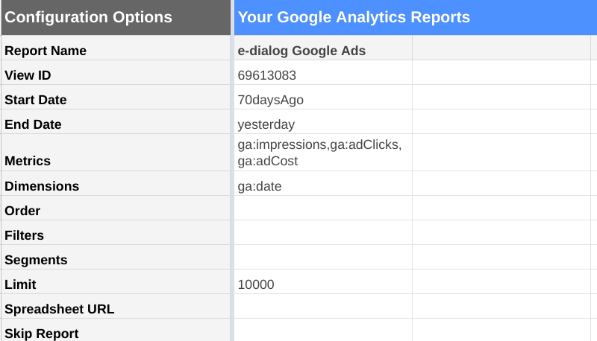Image resolution: width=597 pixels, height=341 pixels.
Task: Select the 'Filters' label cell
Action: [x=116, y=235]
